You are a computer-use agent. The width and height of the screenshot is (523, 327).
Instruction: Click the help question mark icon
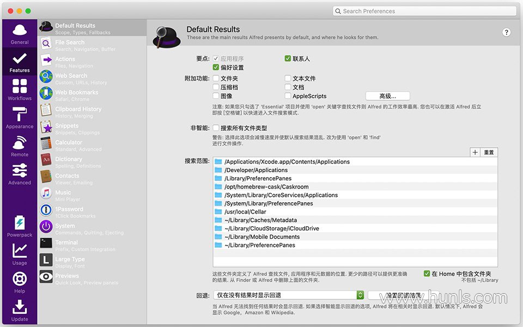click(506, 33)
